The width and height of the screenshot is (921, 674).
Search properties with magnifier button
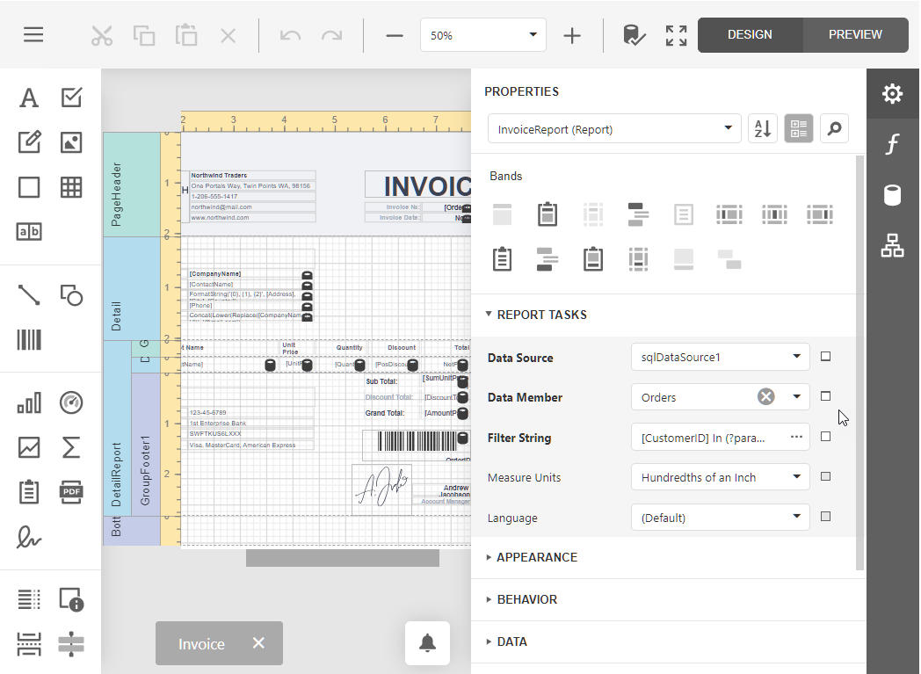click(834, 128)
